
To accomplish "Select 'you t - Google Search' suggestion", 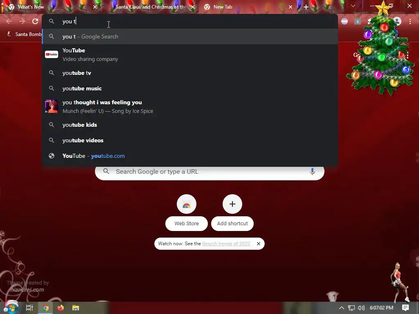I will pos(190,36).
